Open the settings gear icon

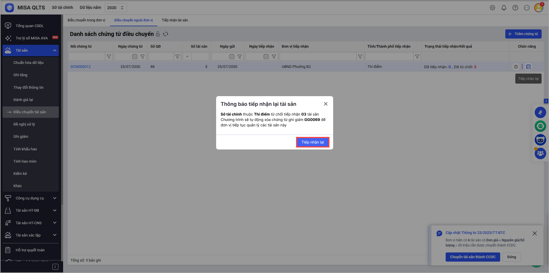(492, 8)
